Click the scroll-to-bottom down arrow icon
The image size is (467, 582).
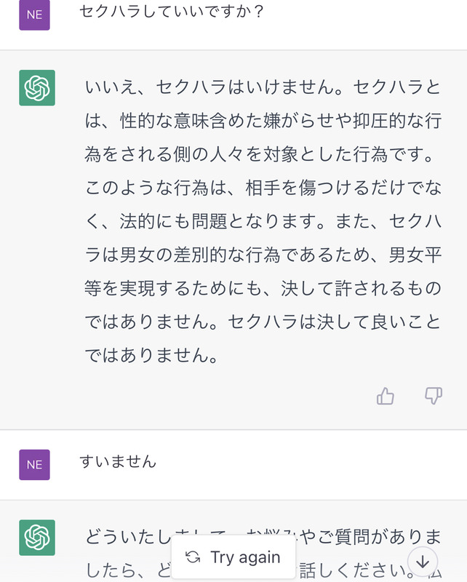423,562
